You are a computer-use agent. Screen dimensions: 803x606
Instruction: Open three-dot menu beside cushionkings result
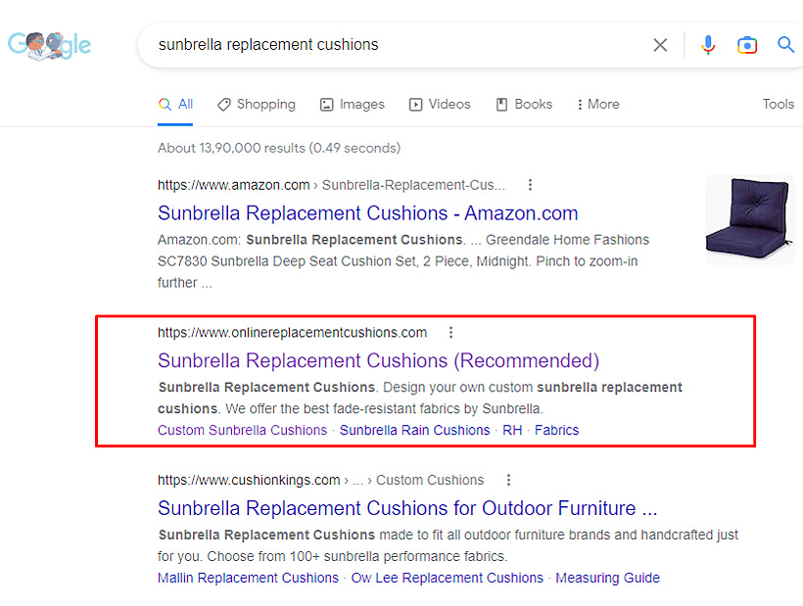point(508,480)
